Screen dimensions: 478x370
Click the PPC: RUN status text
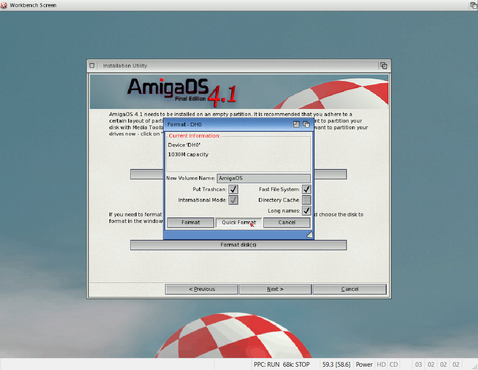tap(266, 365)
